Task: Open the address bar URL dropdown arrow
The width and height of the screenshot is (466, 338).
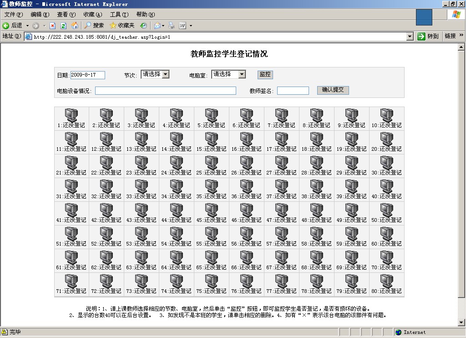Action: coord(410,36)
